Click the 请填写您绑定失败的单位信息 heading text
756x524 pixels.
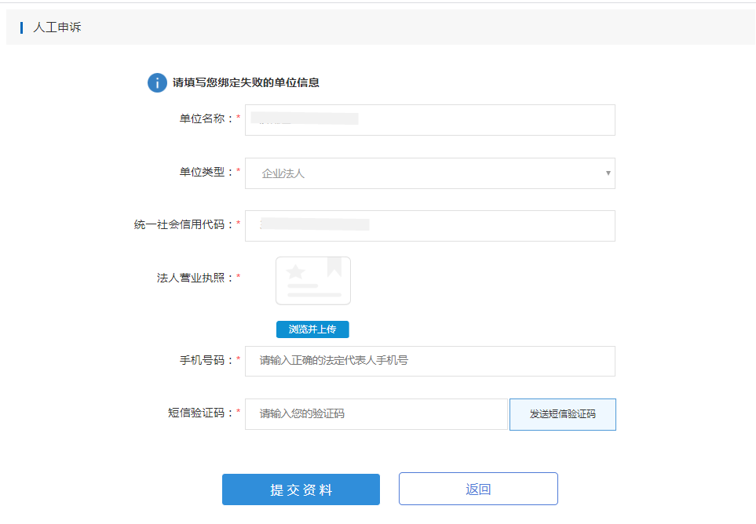(247, 82)
